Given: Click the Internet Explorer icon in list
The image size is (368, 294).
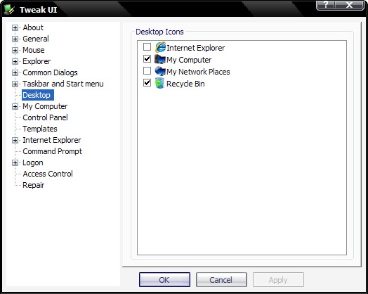Looking at the screenshot, I should (160, 47).
